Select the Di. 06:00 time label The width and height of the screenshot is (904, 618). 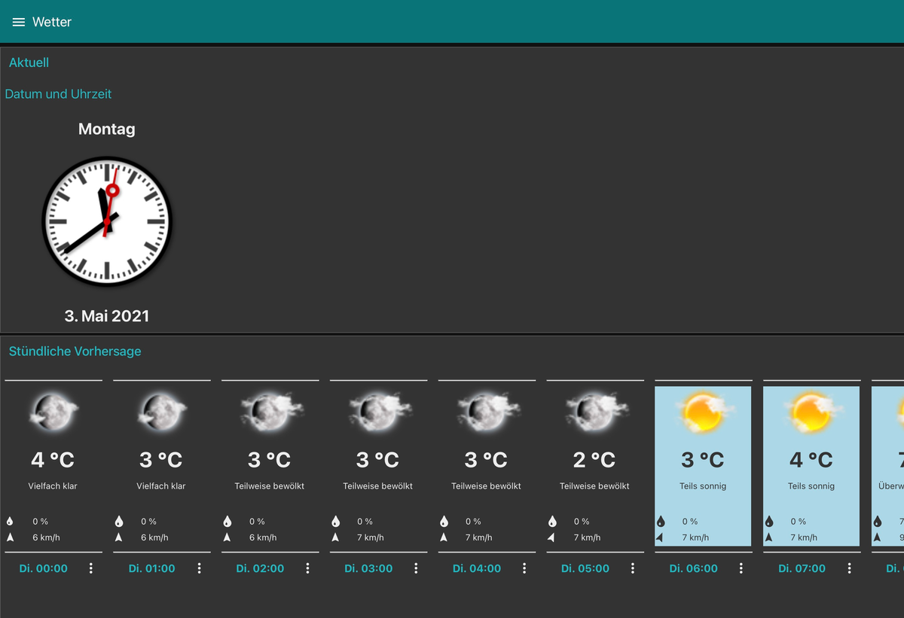695,568
